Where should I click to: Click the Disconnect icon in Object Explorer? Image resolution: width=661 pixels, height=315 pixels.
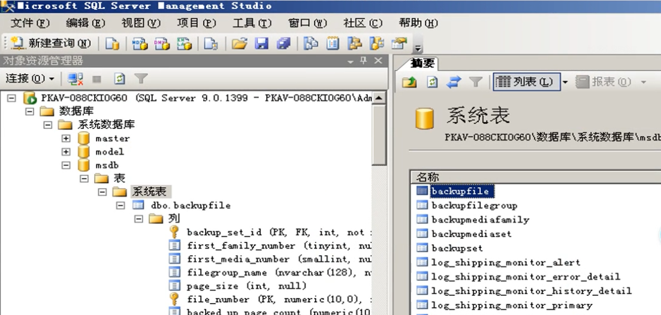pyautogui.click(x=76, y=79)
